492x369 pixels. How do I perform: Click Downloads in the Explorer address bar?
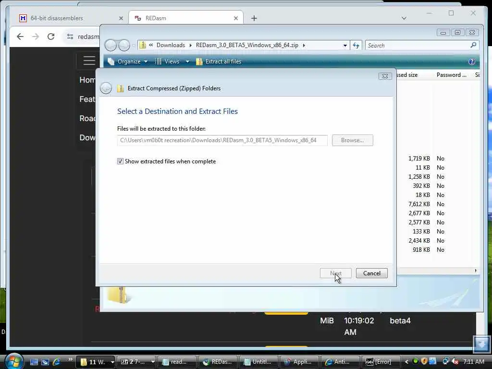(171, 45)
